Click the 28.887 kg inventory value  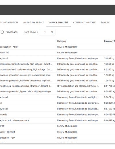109,58
